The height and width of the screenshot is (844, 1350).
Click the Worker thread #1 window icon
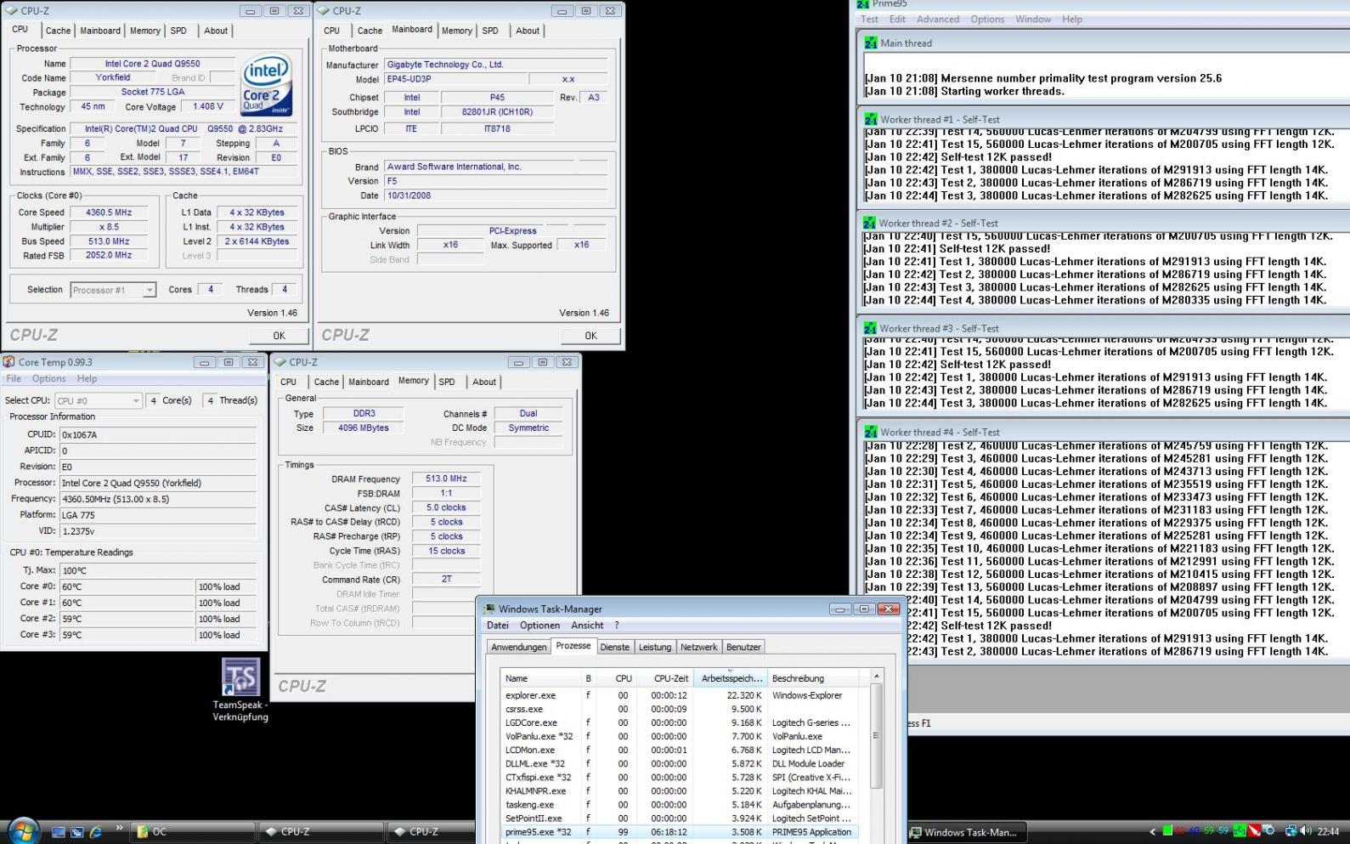click(870, 119)
